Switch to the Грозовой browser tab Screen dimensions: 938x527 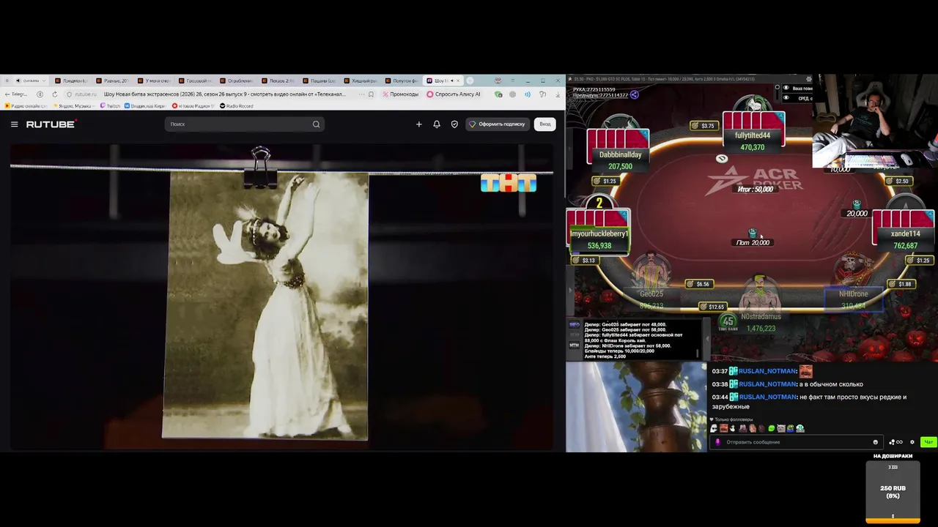click(194, 81)
